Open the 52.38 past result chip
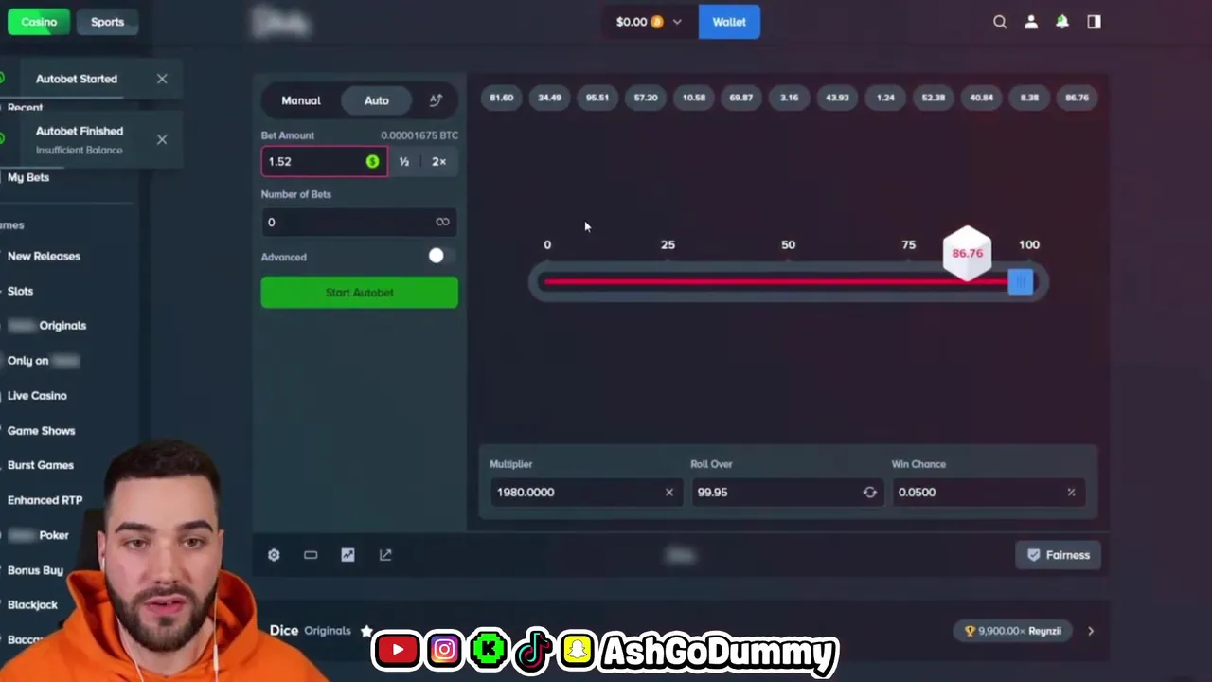1212x682 pixels. [934, 98]
